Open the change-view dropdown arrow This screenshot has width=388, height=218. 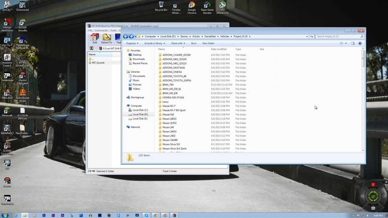(346, 43)
